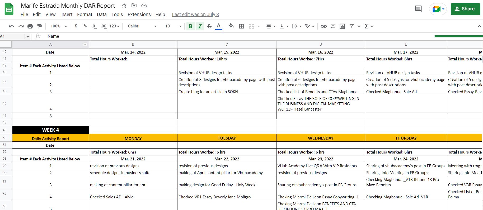Select the WEDNESDAY header cell
The image size is (483, 210).
click(321, 138)
